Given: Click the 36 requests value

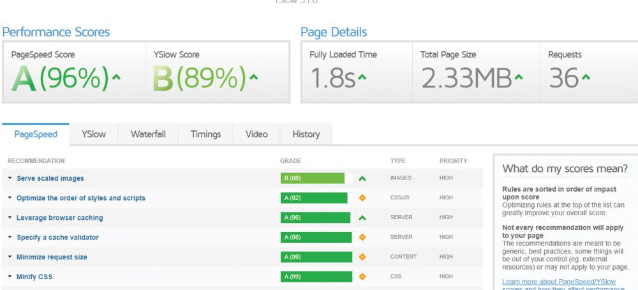Looking at the screenshot, I should point(563,78).
